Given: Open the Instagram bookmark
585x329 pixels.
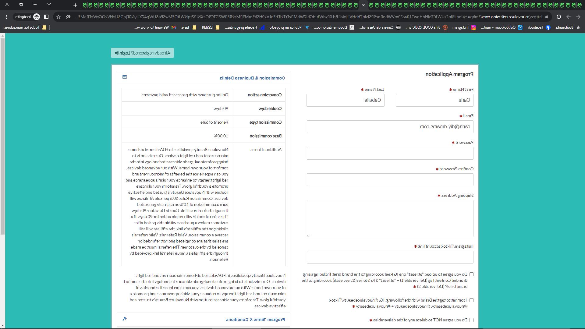Looking at the screenshot, I should click(x=464, y=27).
